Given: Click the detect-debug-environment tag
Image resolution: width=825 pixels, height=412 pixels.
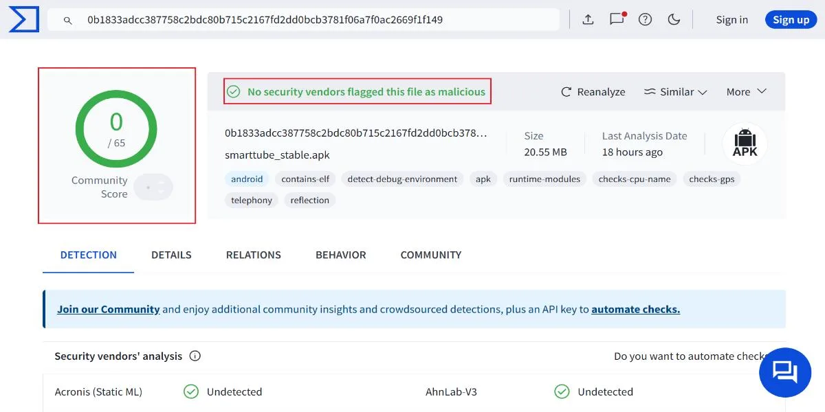Looking at the screenshot, I should (402, 179).
